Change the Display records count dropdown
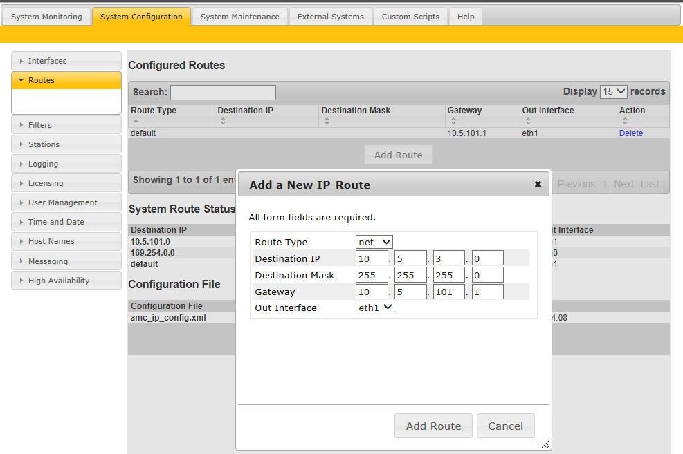Viewport: 683px width, 454px height. 613,91
